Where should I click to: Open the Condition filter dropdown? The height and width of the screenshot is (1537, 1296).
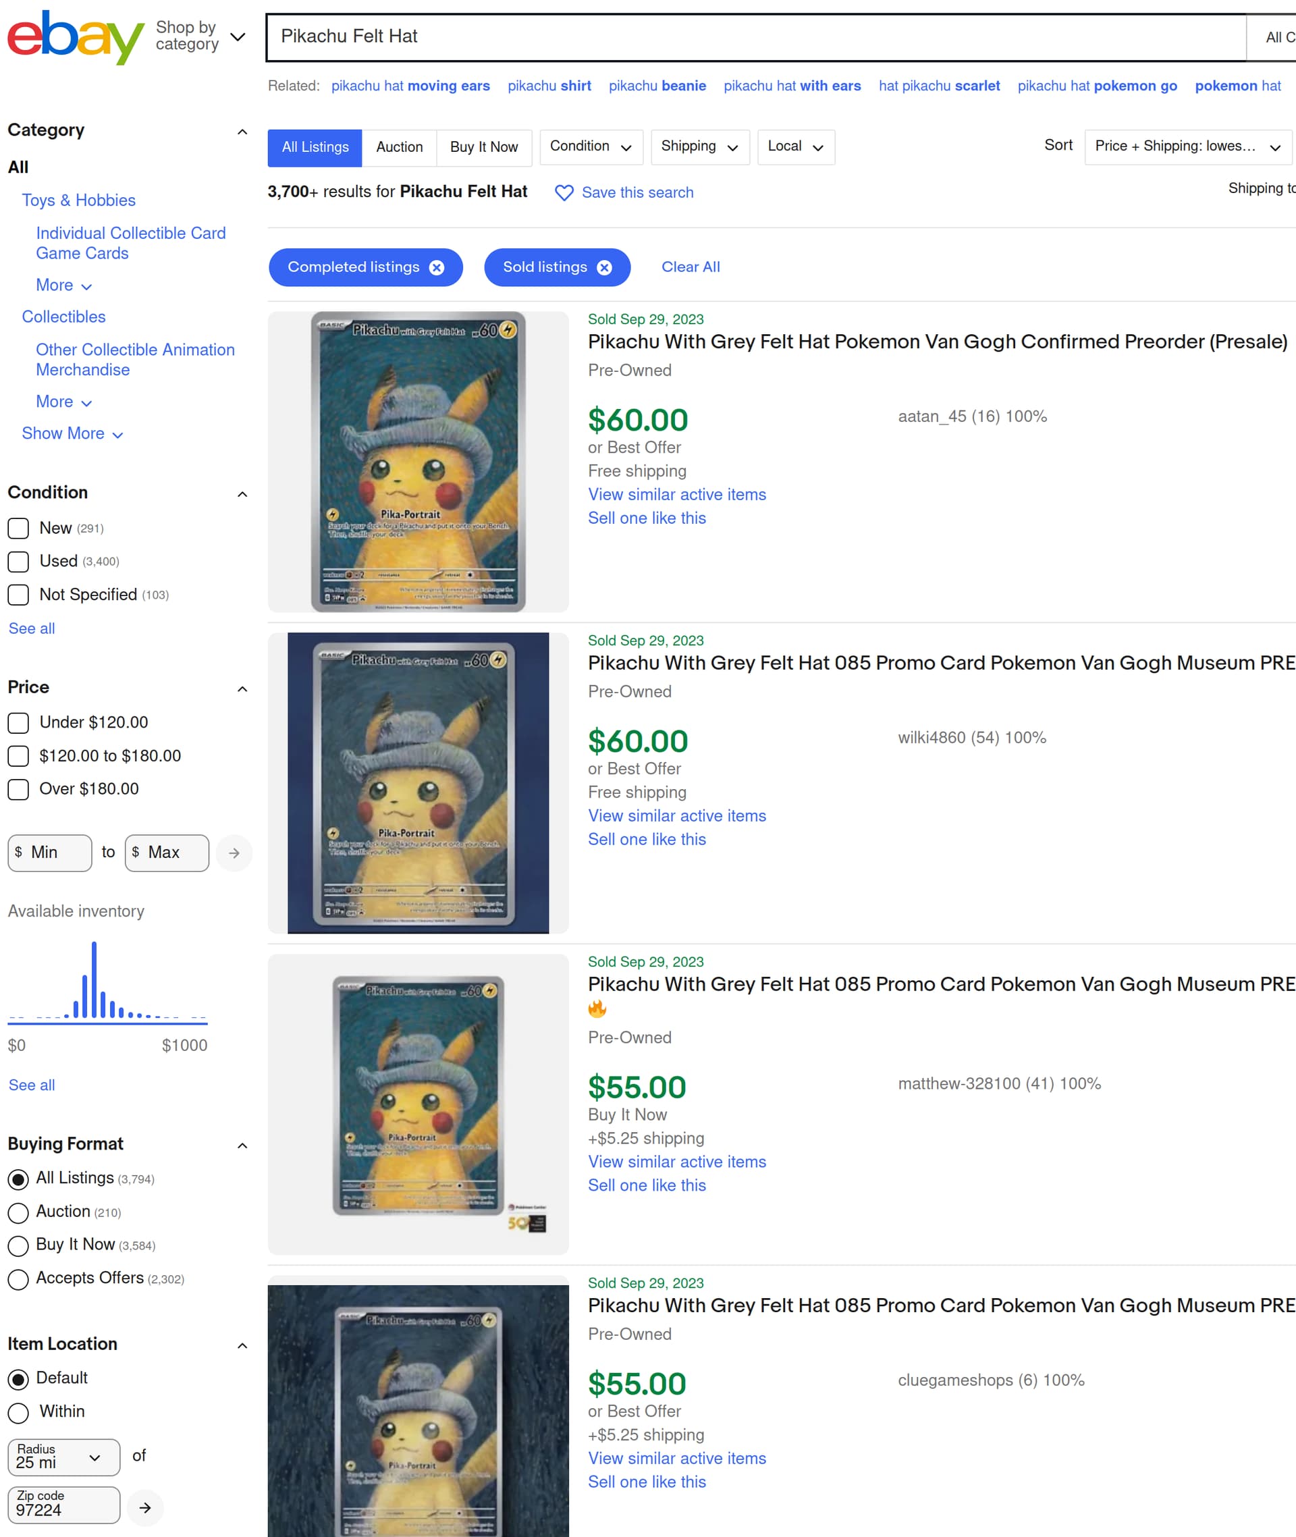591,147
